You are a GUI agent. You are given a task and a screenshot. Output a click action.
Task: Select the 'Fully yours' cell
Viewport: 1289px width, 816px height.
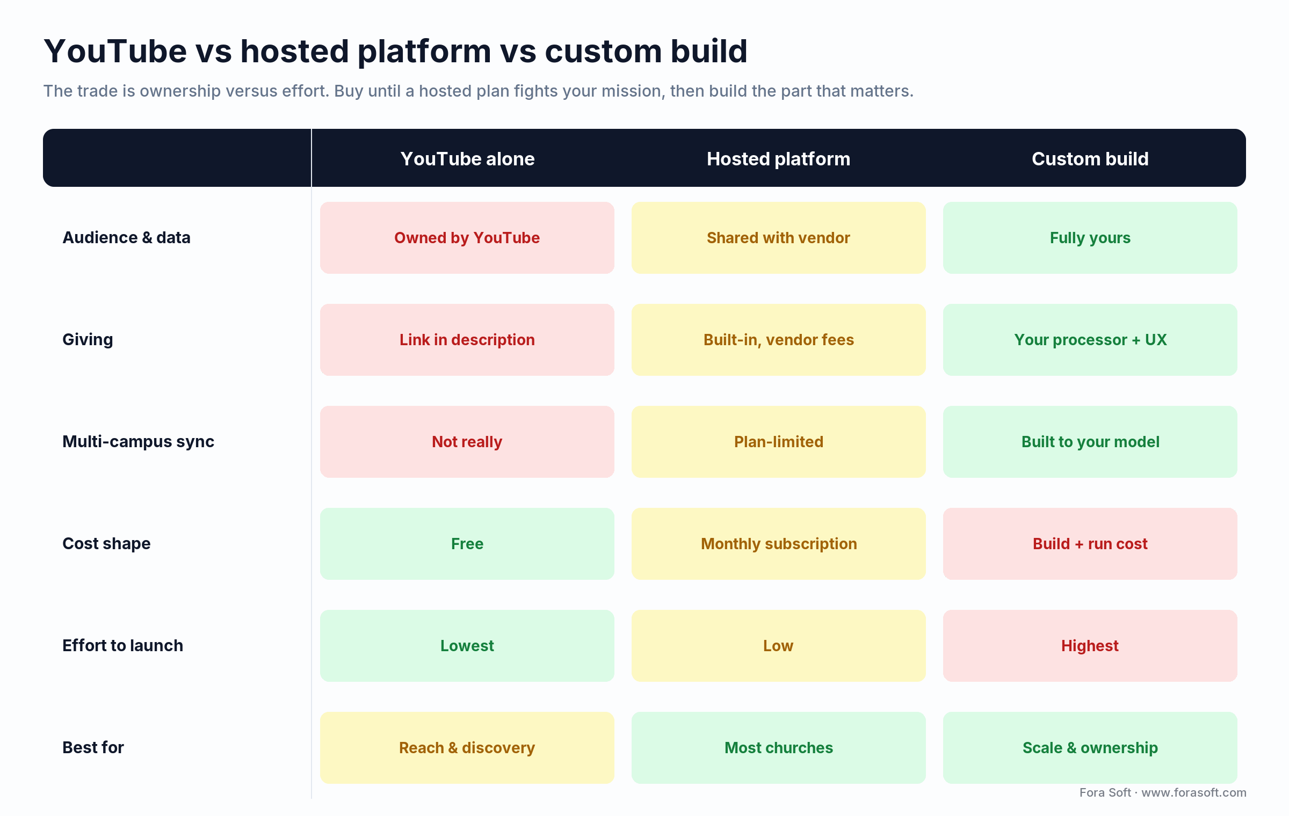(1090, 238)
